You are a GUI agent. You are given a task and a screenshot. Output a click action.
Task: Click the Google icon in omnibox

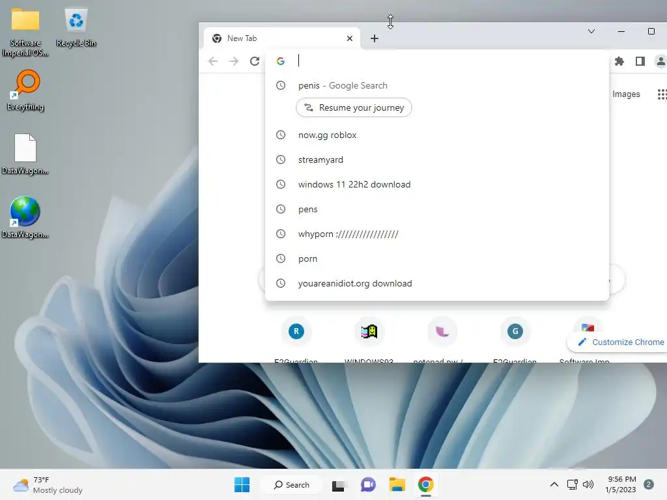pos(280,61)
